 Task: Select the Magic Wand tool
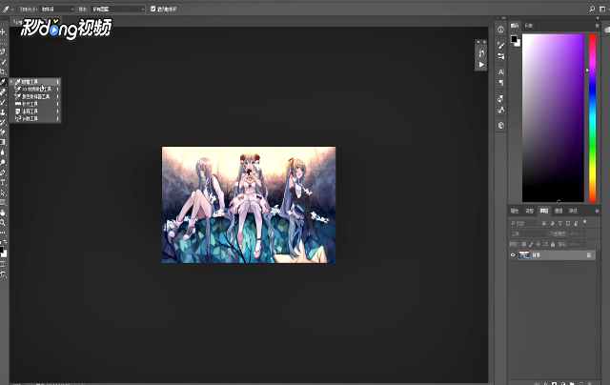3,62
